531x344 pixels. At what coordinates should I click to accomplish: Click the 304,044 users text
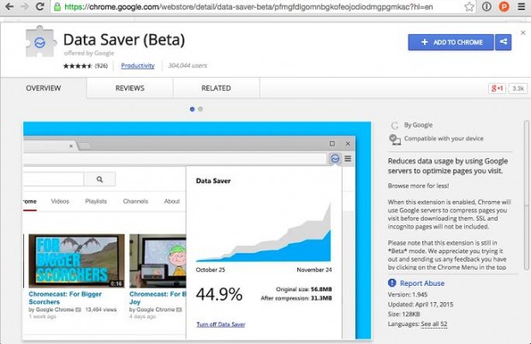[188, 66]
